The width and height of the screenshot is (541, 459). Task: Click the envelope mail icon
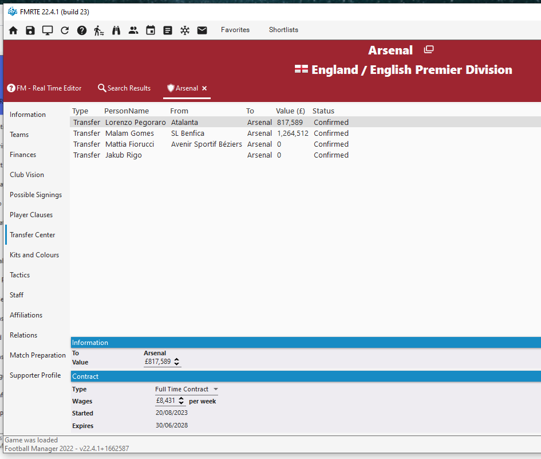pos(202,30)
